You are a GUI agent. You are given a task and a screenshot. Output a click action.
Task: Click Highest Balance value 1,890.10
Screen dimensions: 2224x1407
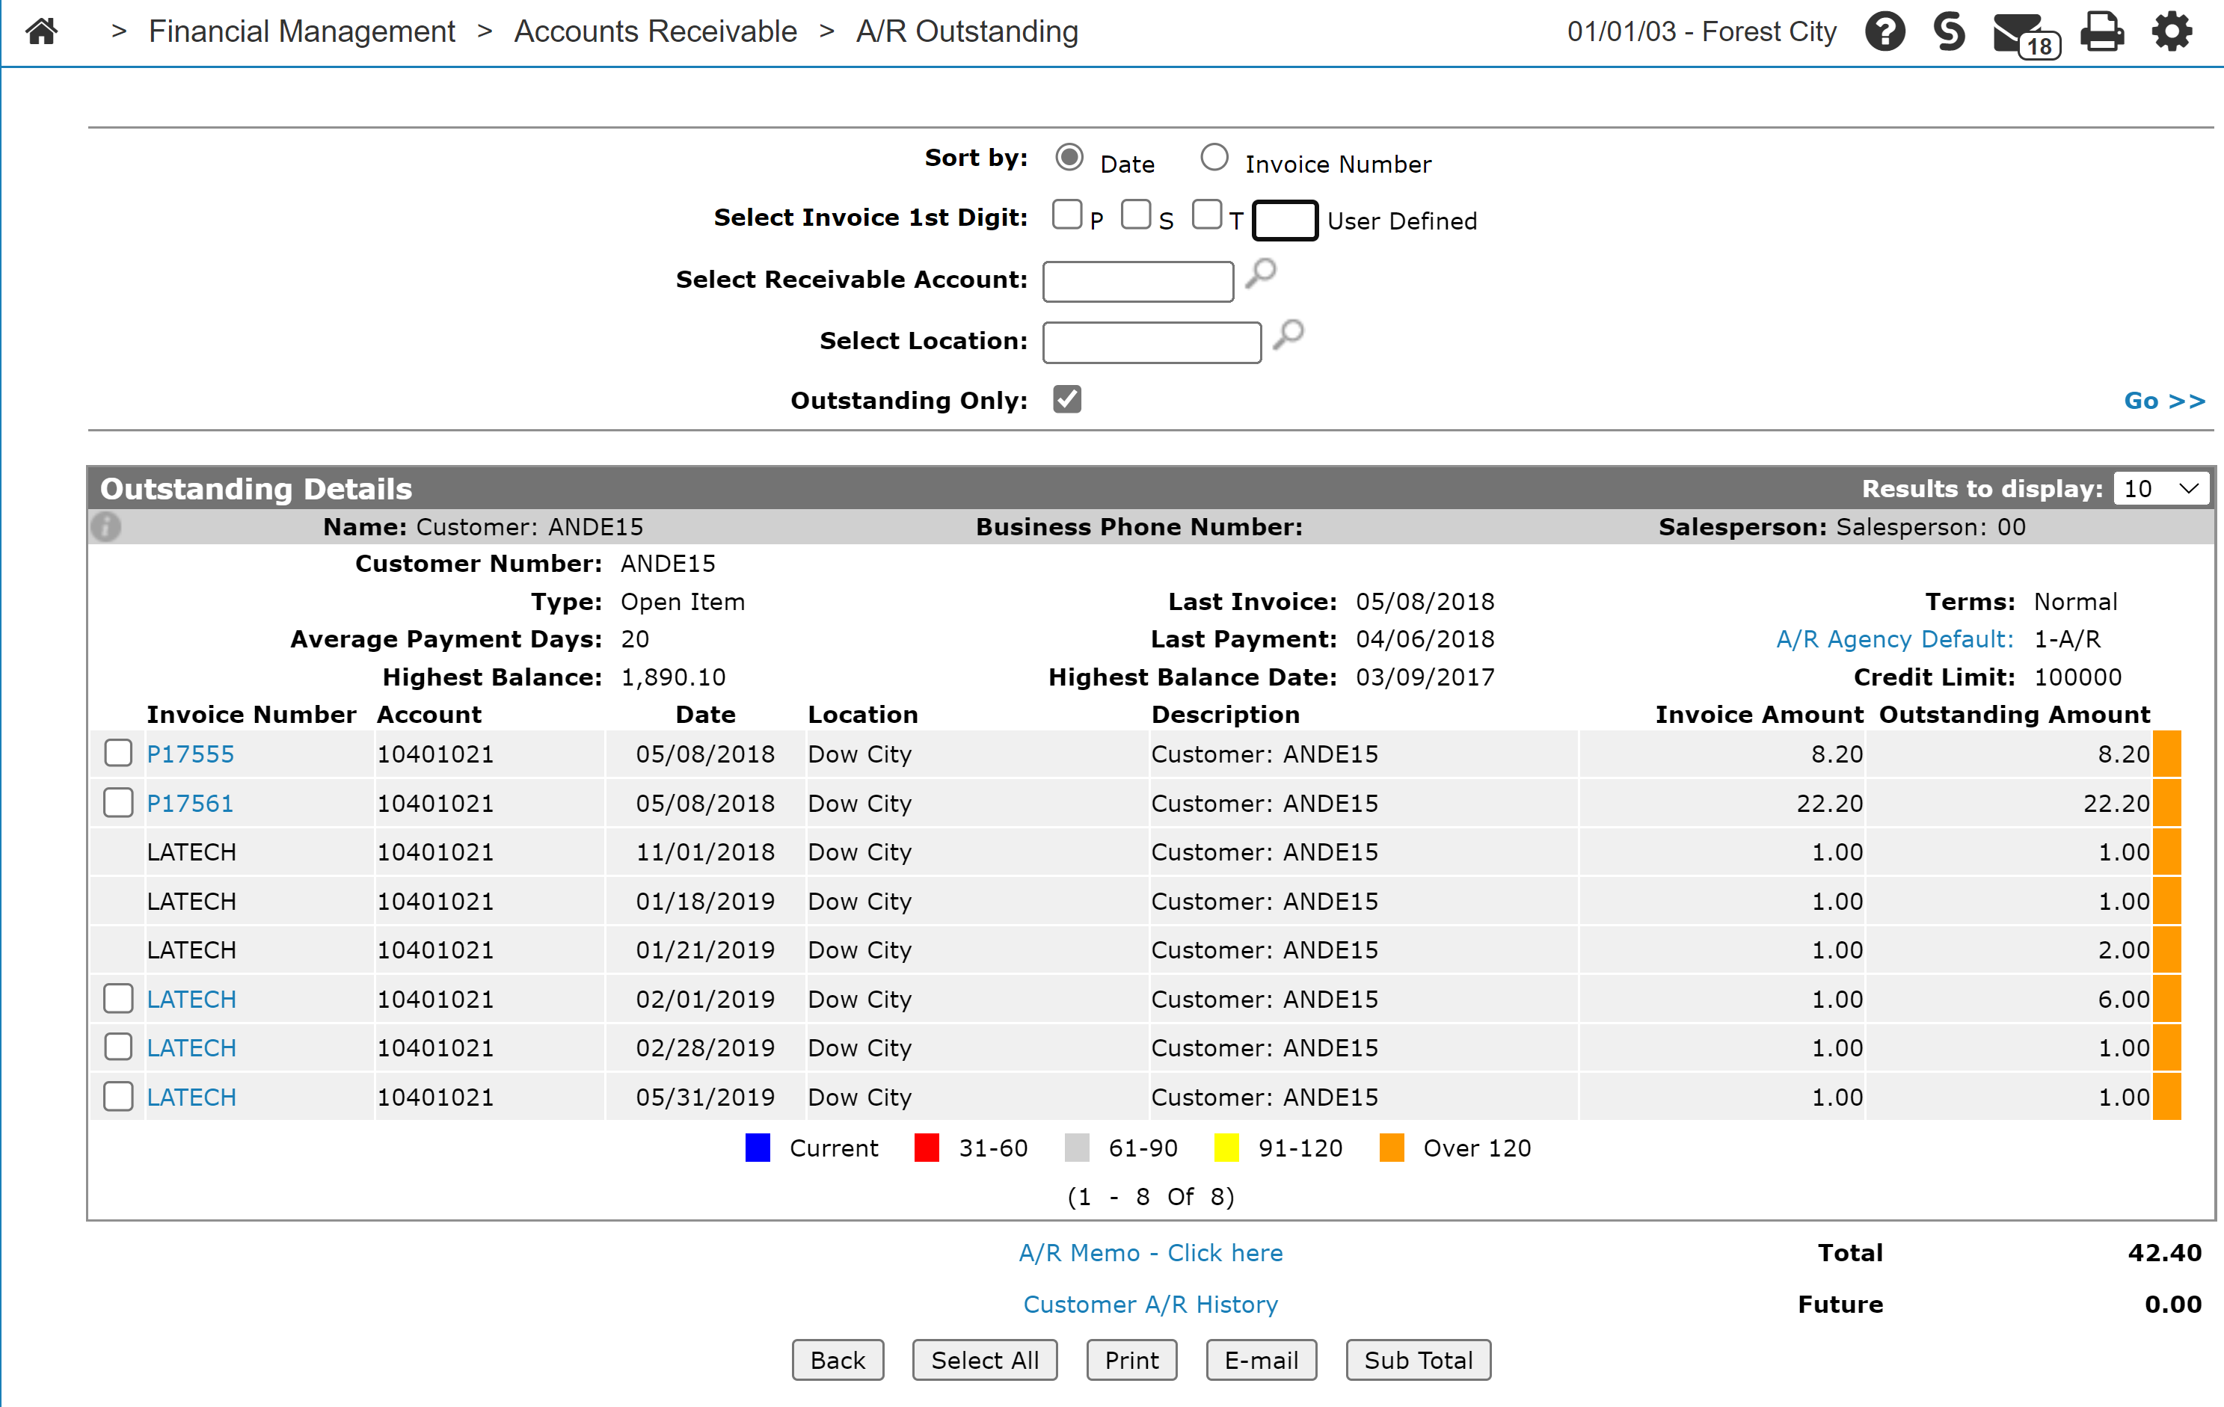[673, 677]
